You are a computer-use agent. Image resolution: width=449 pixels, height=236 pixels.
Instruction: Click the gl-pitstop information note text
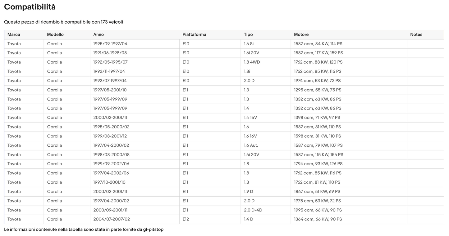coord(84,229)
